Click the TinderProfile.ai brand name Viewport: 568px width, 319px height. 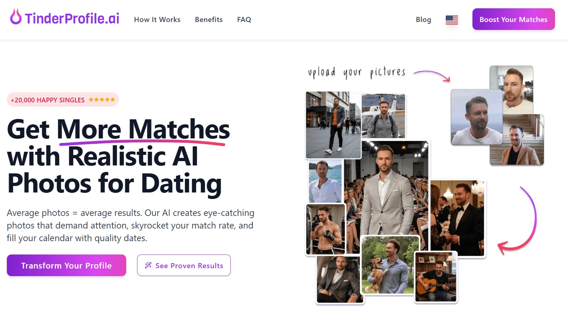pyautogui.click(x=72, y=18)
